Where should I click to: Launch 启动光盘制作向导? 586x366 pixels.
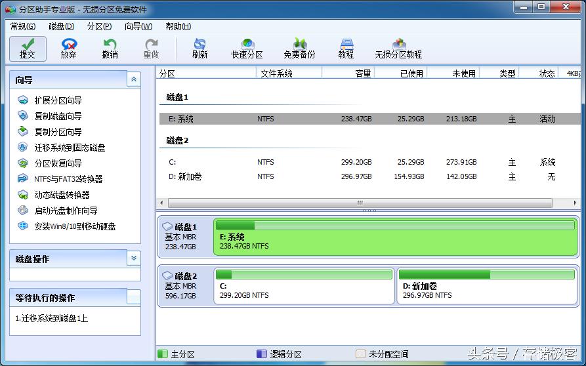click(66, 211)
